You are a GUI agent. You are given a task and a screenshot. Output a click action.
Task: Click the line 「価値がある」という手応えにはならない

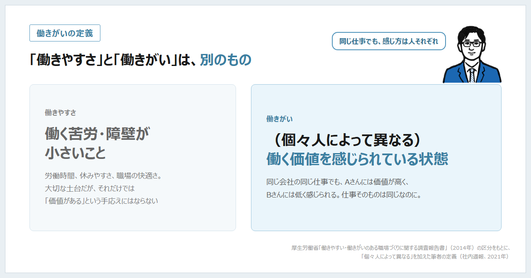[101, 201]
